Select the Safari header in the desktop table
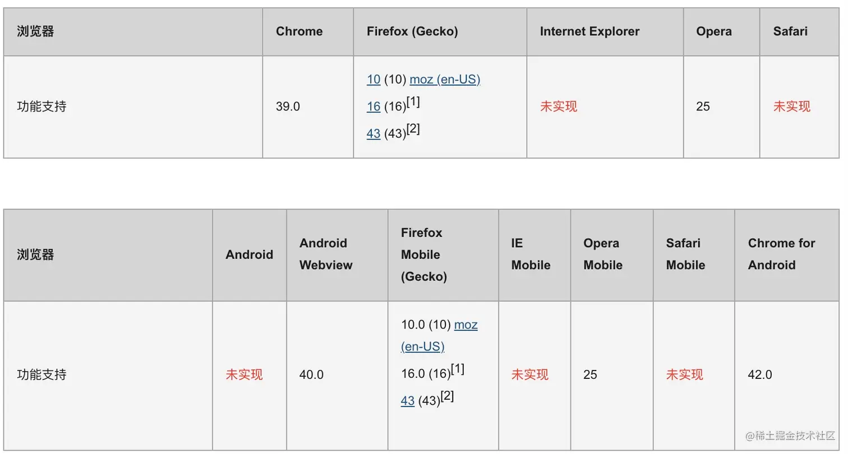The image size is (848, 454). pyautogui.click(x=790, y=31)
